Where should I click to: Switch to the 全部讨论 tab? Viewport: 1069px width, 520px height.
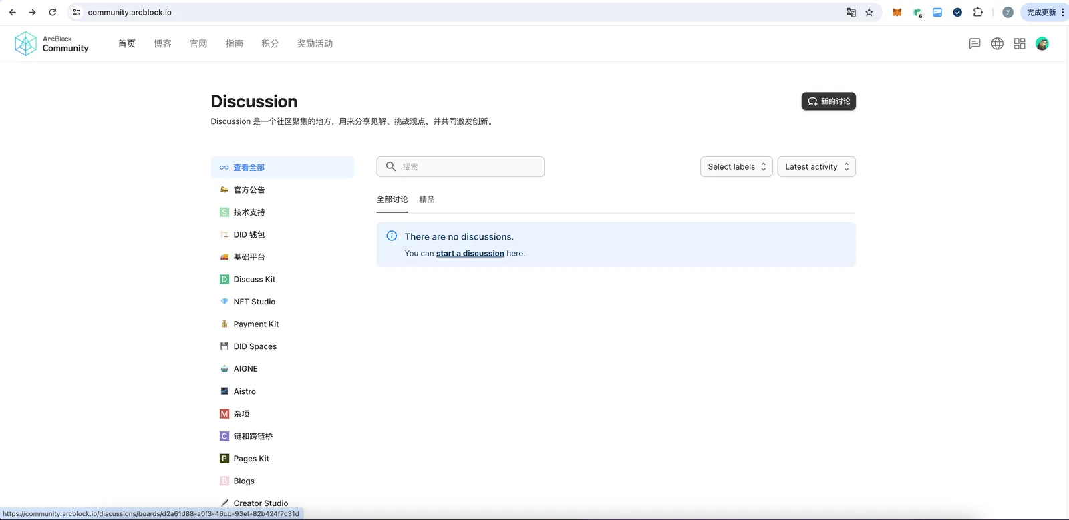click(392, 200)
